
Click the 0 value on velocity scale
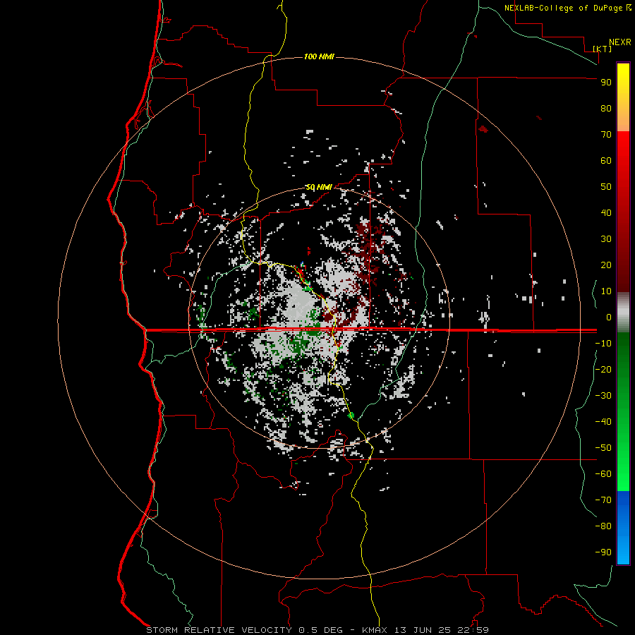609,317
